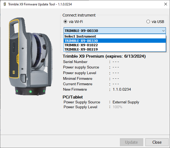Pick TRIMBLE-X9-00219 in the dropdown list
Viewport: 170px width, 148px height.
115,50
